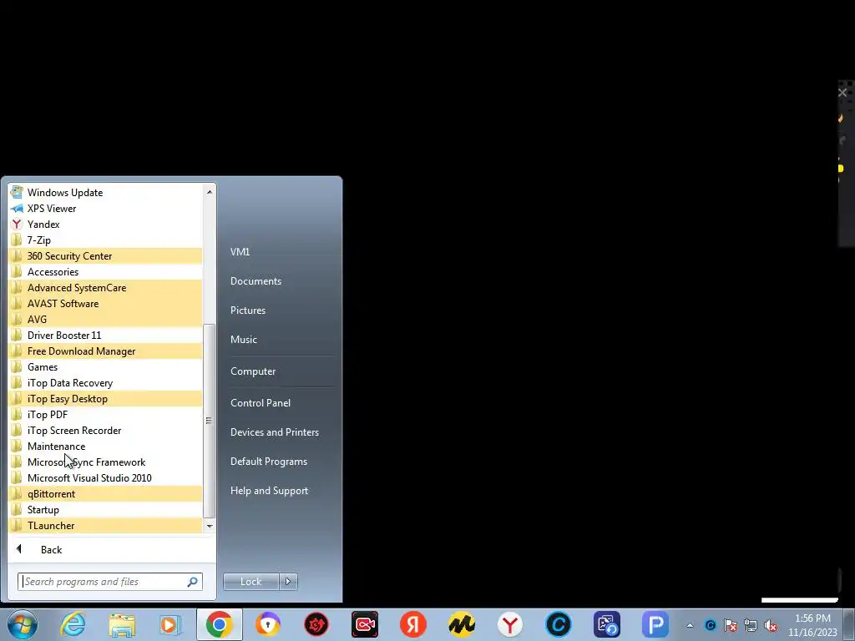Click the Show desktop button

tap(848, 624)
